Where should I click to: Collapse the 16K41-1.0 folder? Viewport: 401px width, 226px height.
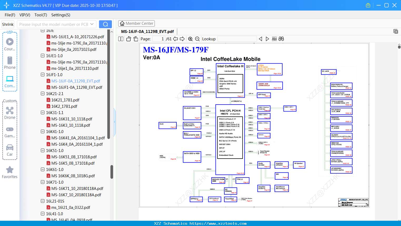pos(43,131)
